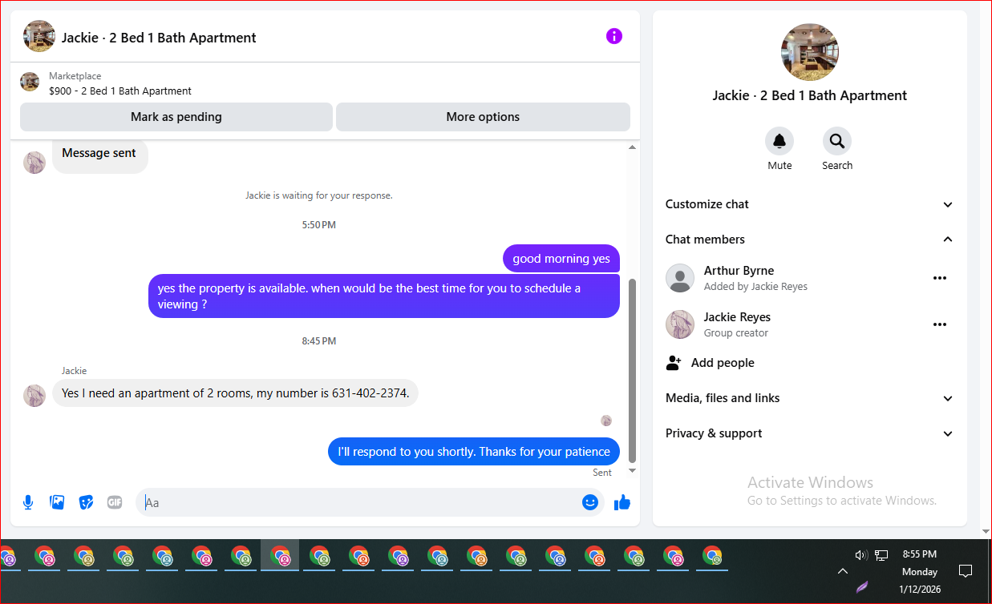
Task: Click the chat conversation scrollbar
Action: (632, 370)
